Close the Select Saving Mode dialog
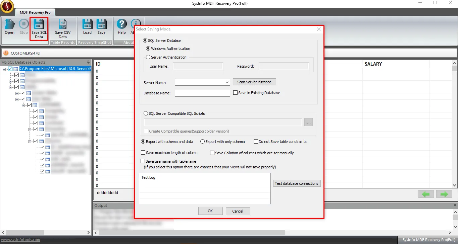The height and width of the screenshot is (244, 458). tap(319, 29)
